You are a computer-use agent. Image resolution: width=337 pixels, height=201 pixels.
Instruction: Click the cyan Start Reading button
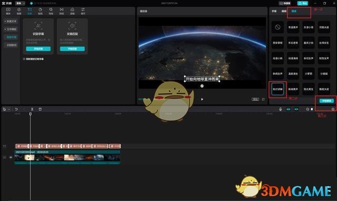coord(326,101)
